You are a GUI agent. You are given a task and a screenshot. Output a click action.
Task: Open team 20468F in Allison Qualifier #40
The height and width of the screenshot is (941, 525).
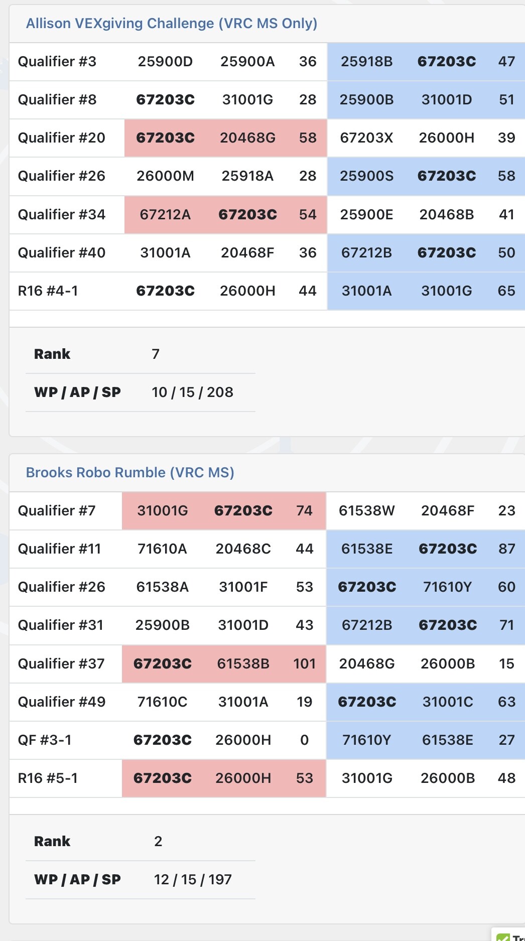click(x=247, y=253)
